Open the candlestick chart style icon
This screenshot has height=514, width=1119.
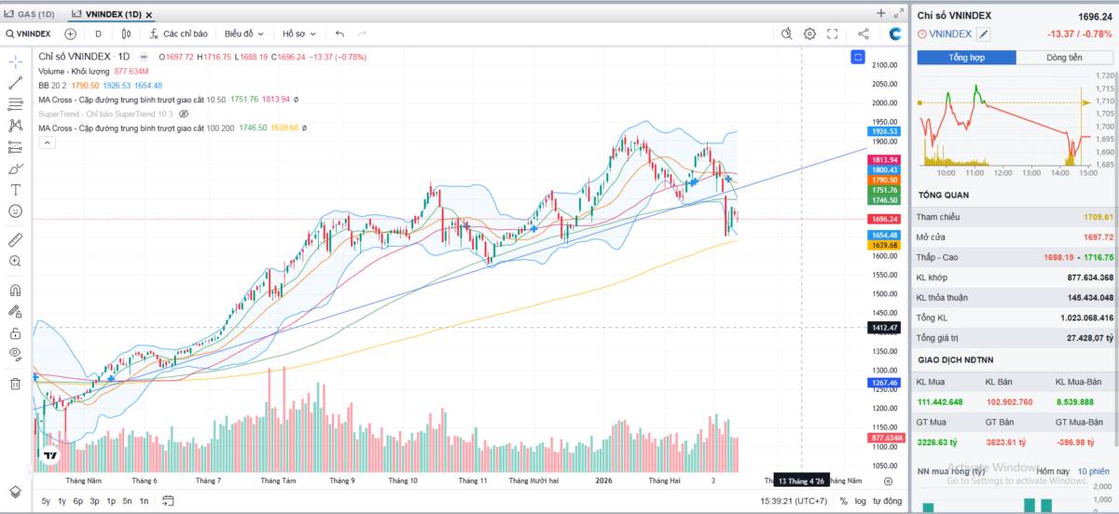[127, 34]
